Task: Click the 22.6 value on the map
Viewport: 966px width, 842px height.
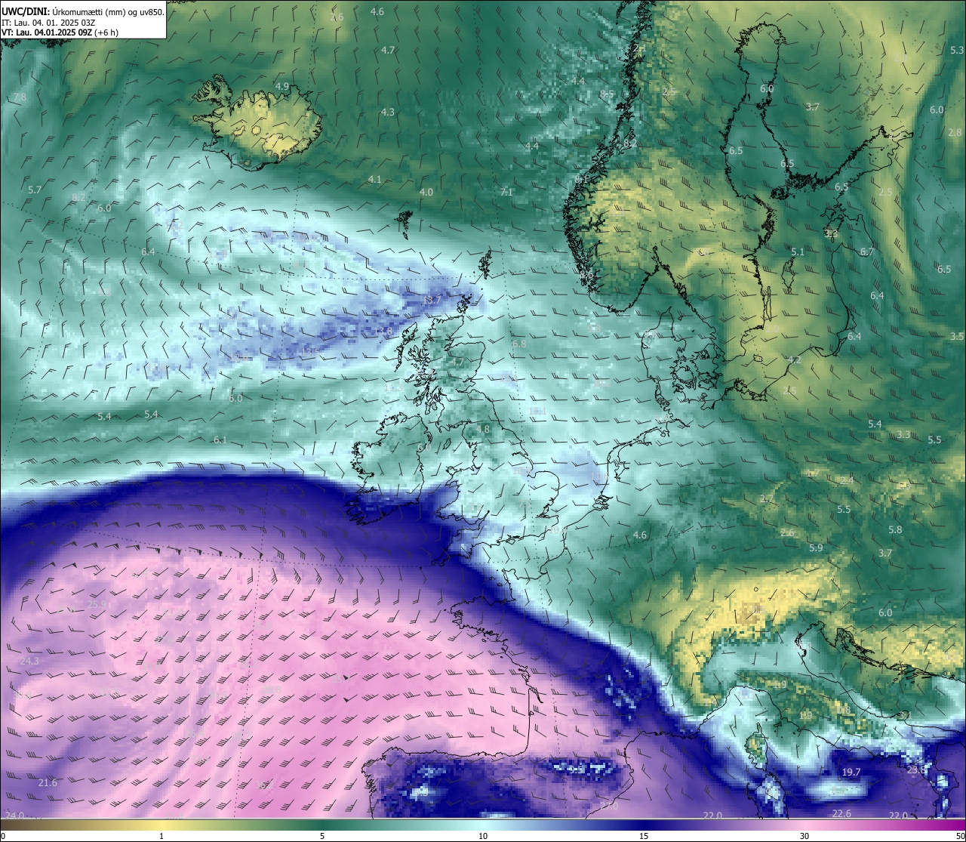Action: (841, 813)
